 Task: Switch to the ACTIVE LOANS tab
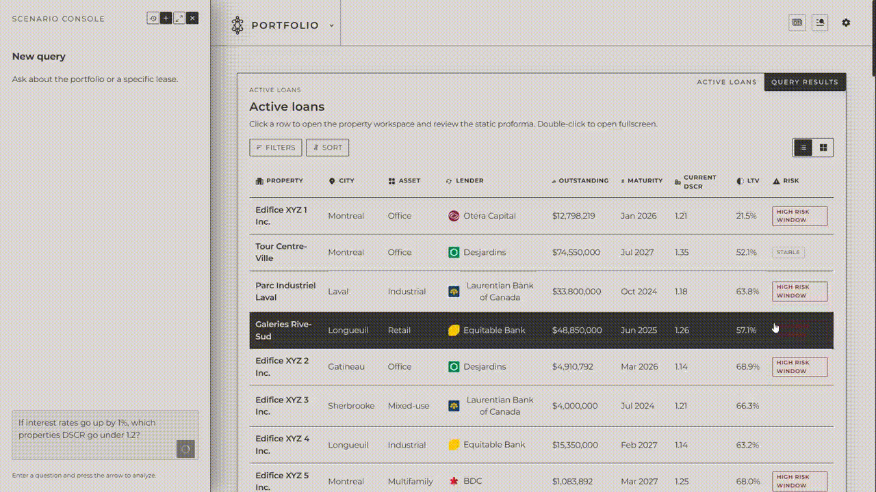pyautogui.click(x=727, y=82)
